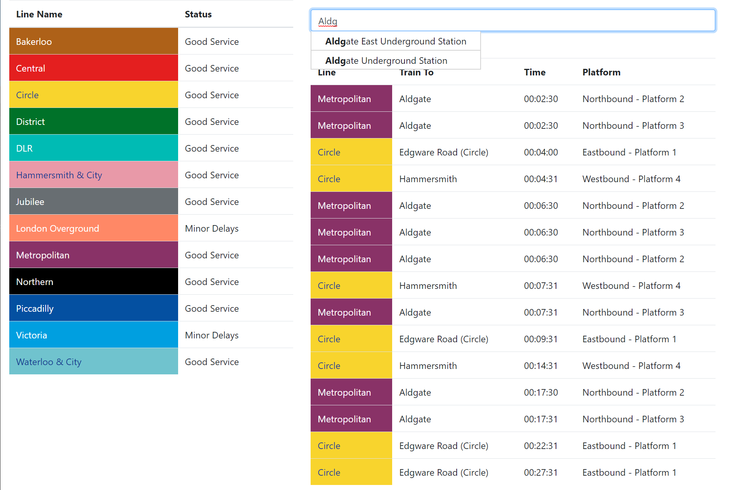Click London Overground's Minor Delays status
Viewport: 736px width, 490px height.
(x=212, y=229)
